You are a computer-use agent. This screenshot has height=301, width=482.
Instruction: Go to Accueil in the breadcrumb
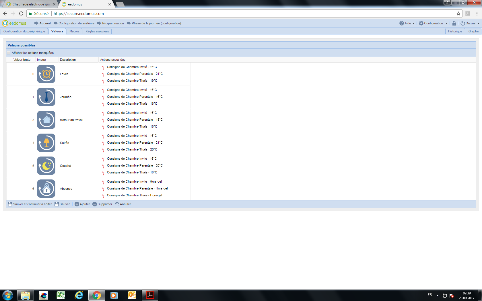pyautogui.click(x=45, y=23)
